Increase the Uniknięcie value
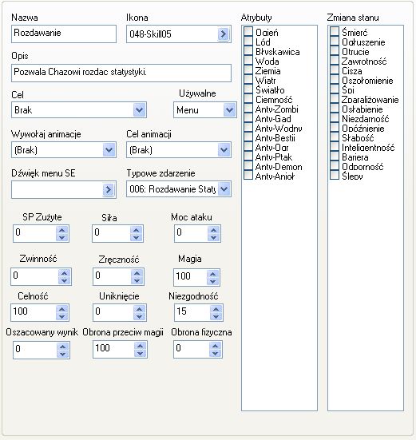This screenshot has width=416, height=440. (x=139, y=309)
